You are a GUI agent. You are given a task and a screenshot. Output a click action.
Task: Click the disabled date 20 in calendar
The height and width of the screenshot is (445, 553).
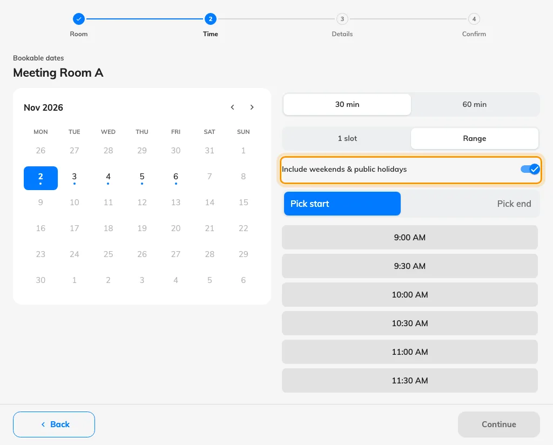click(176, 228)
